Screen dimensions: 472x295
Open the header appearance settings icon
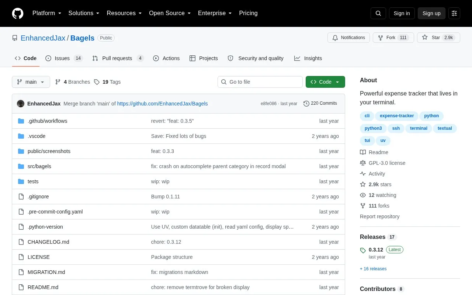click(x=454, y=13)
